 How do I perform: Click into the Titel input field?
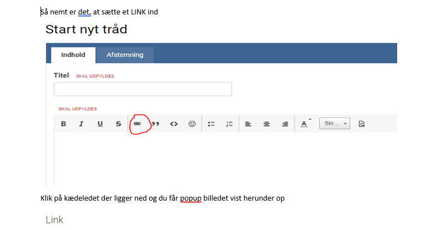tap(143, 89)
